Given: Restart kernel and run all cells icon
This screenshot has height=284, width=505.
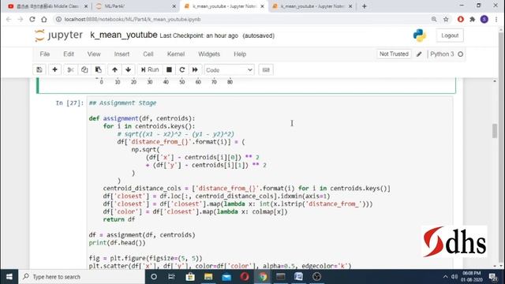Looking at the screenshot, I should (x=195, y=70).
